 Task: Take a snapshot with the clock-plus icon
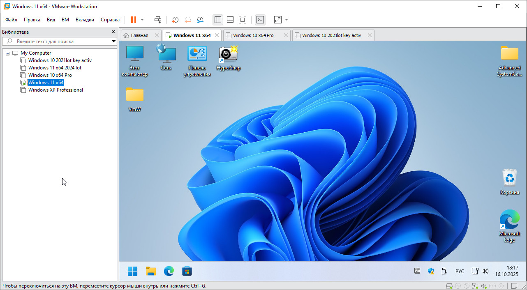point(175,20)
